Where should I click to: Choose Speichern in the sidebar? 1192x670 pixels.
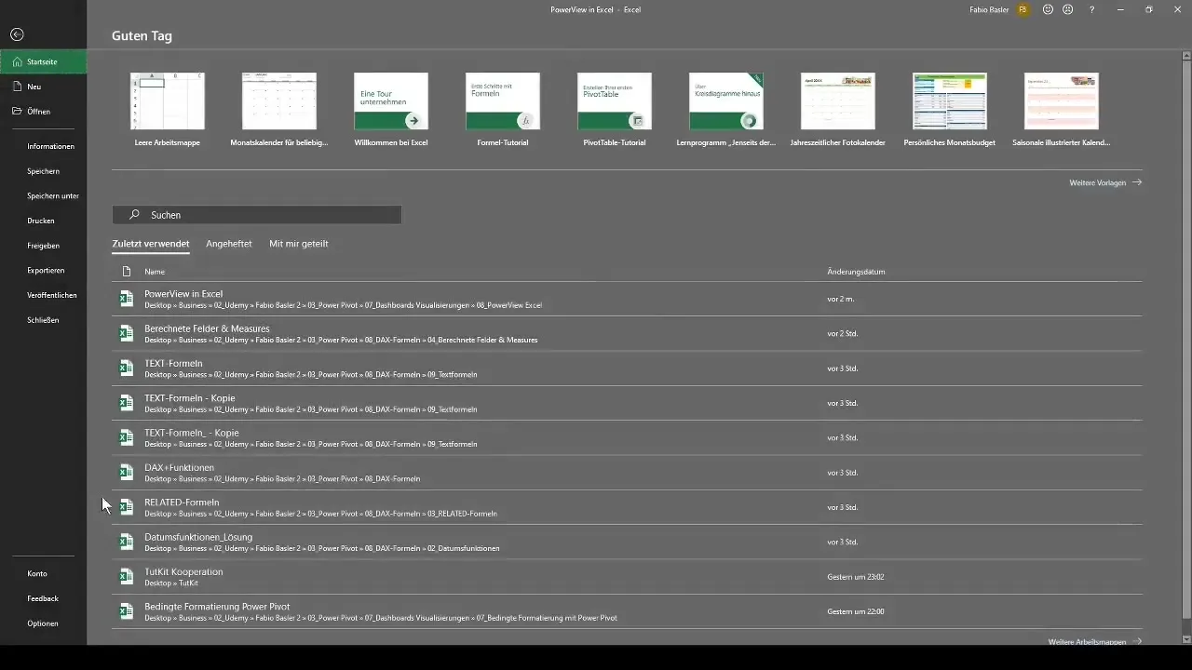[44, 171]
